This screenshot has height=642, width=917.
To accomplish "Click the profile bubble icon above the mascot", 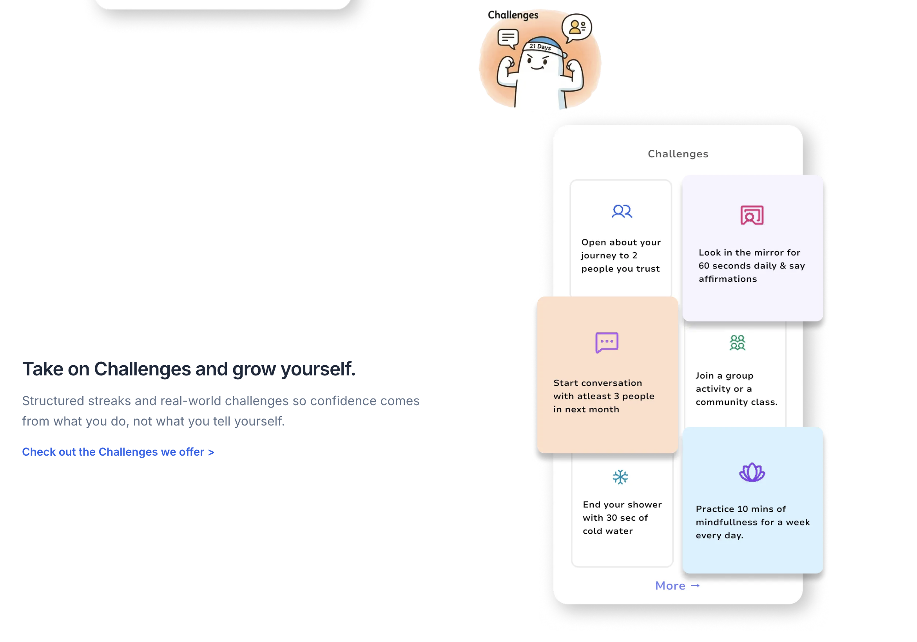I will [576, 27].
